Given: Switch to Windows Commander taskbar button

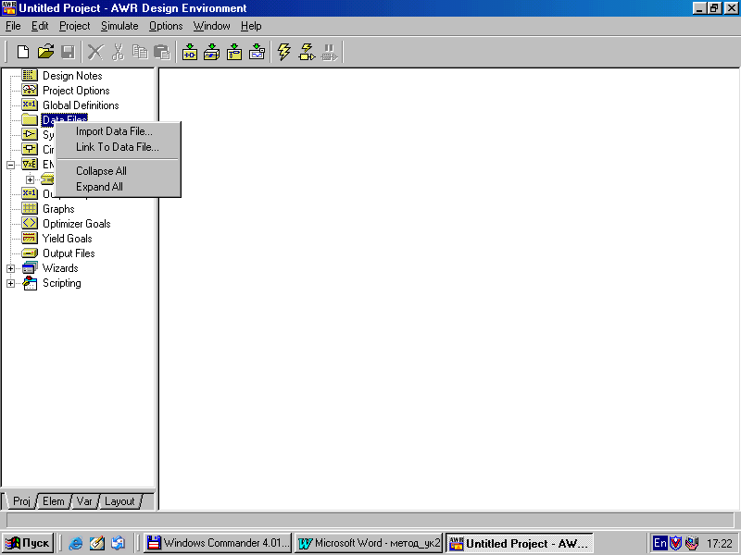Looking at the screenshot, I should [218, 543].
